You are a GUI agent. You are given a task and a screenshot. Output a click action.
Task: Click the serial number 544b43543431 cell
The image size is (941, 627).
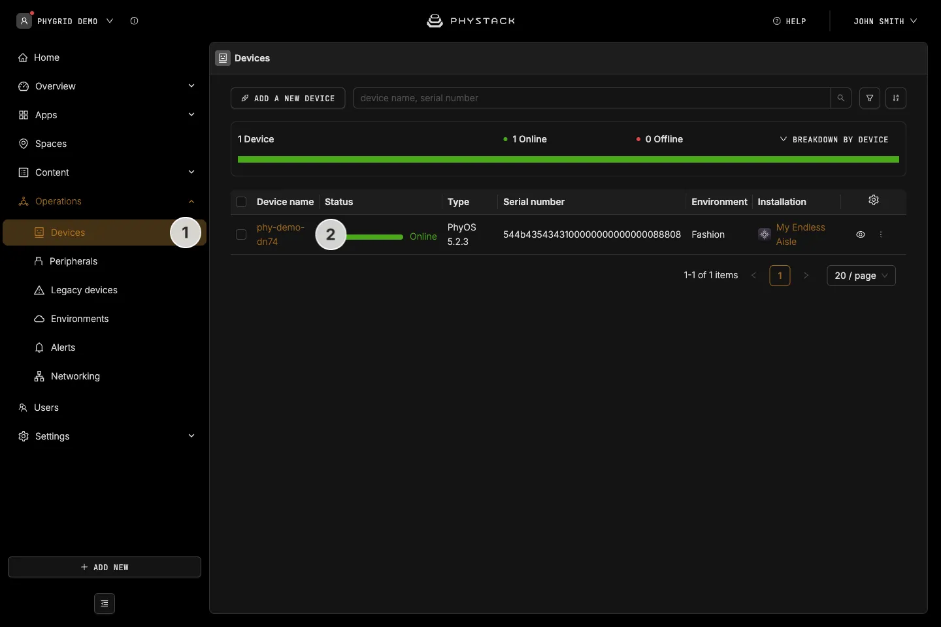point(592,234)
